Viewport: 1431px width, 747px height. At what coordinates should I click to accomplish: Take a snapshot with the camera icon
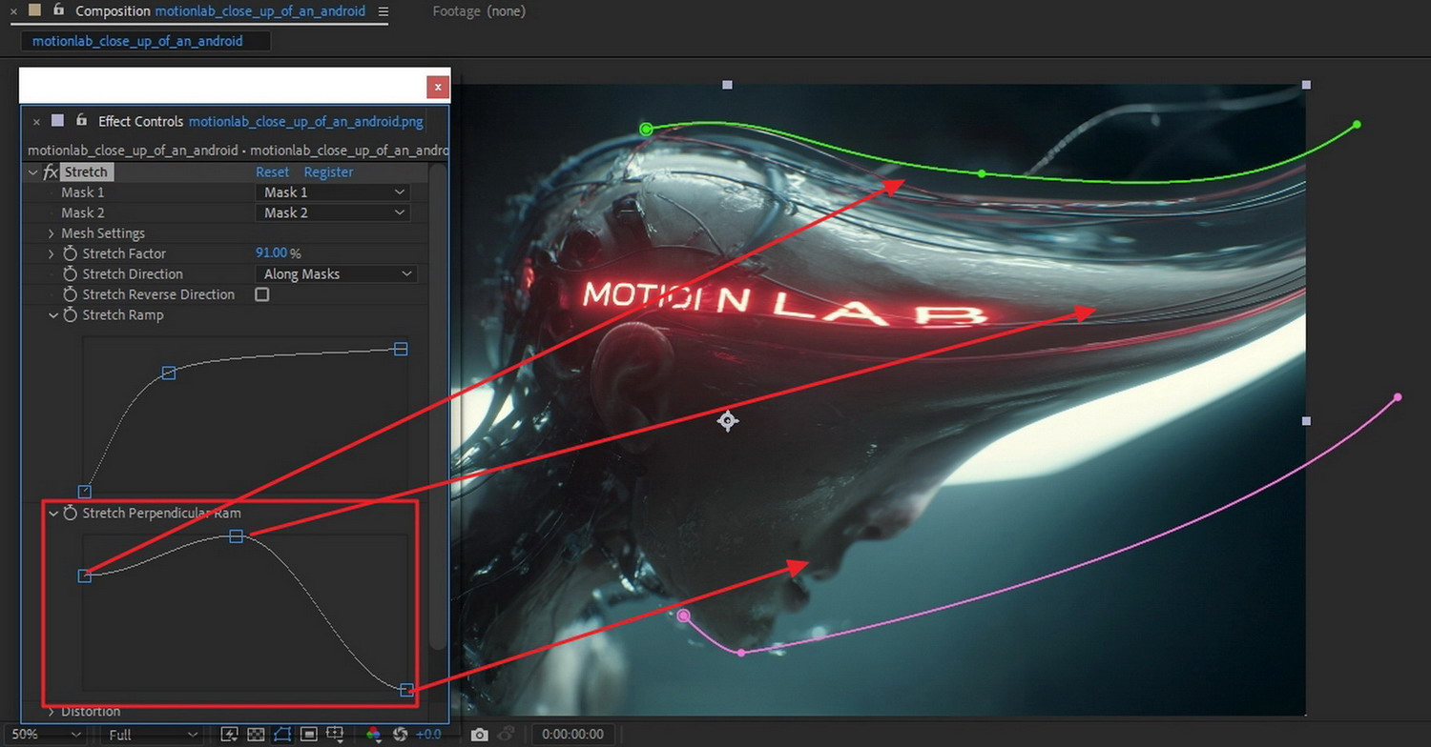click(x=479, y=735)
